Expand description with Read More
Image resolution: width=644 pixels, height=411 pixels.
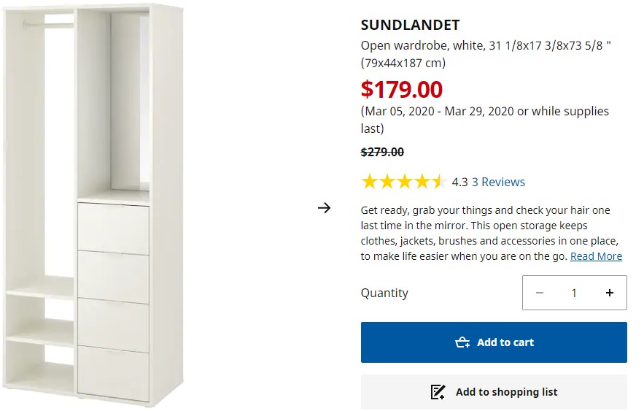point(596,256)
